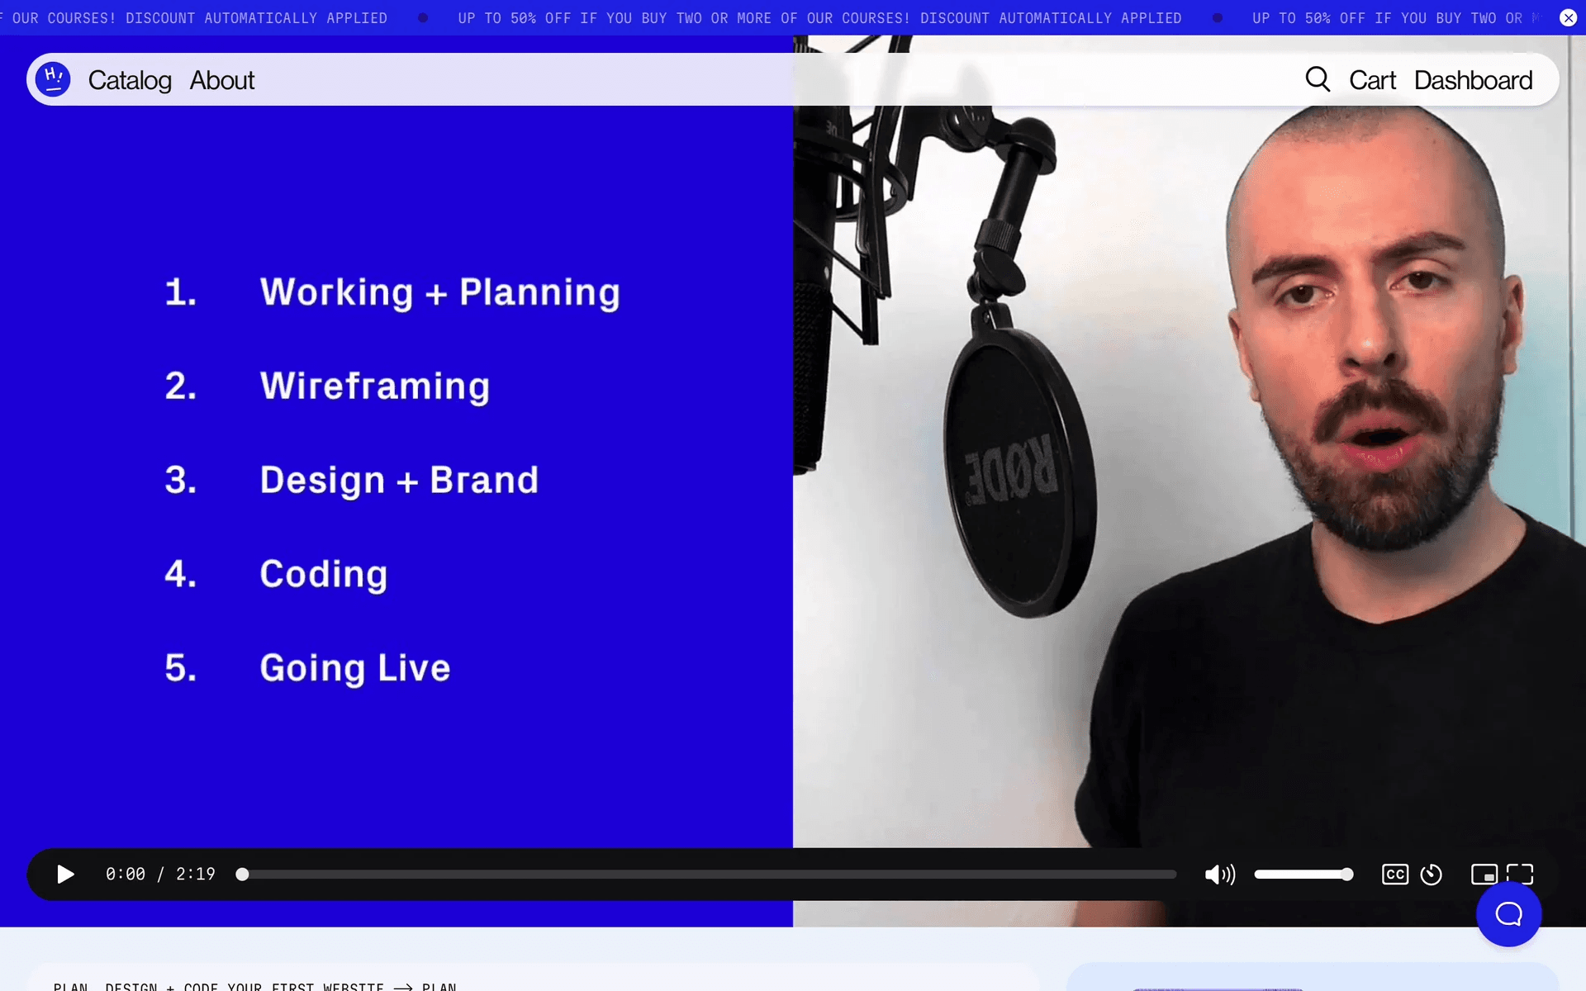Mute the video volume speaker icon

click(x=1219, y=874)
